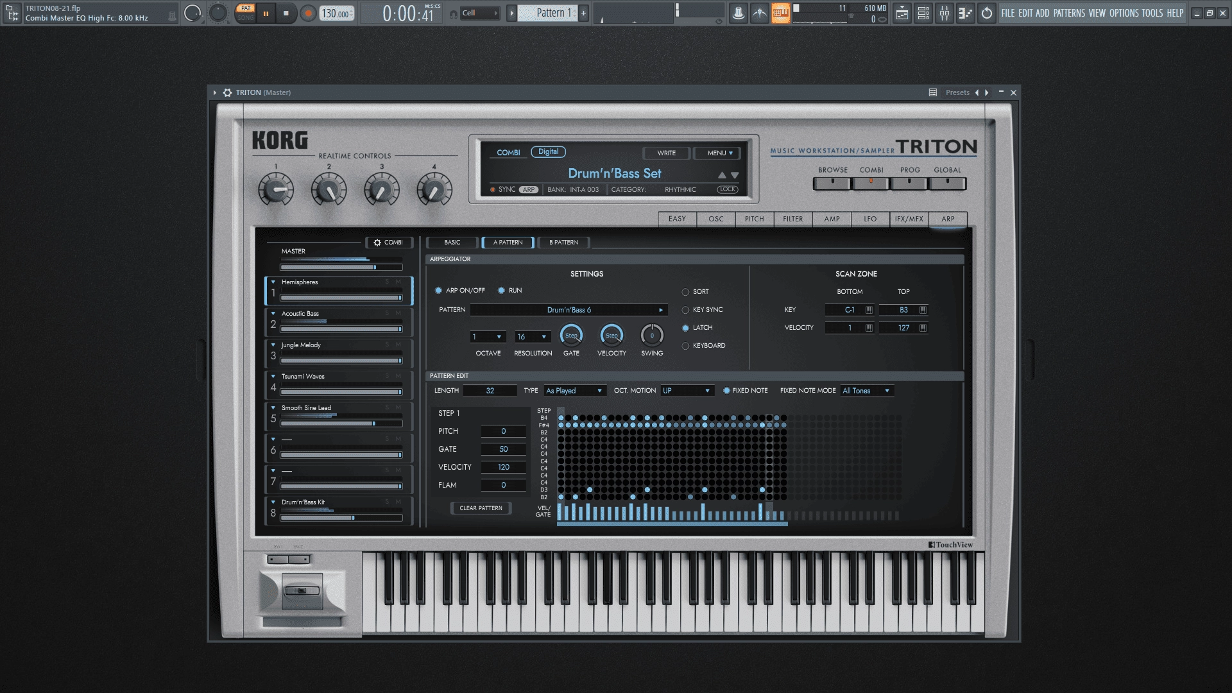Click the tempo field showing 130
The height and width of the screenshot is (693, 1232).
point(336,13)
